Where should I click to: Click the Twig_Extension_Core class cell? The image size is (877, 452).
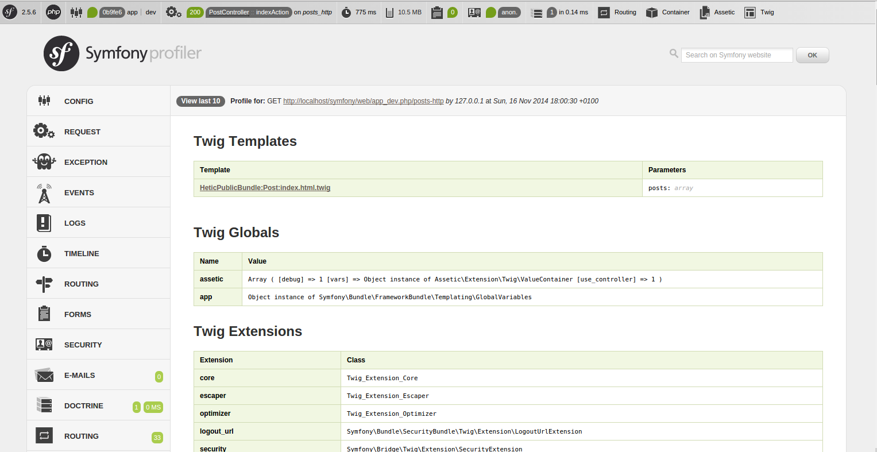[582, 378]
